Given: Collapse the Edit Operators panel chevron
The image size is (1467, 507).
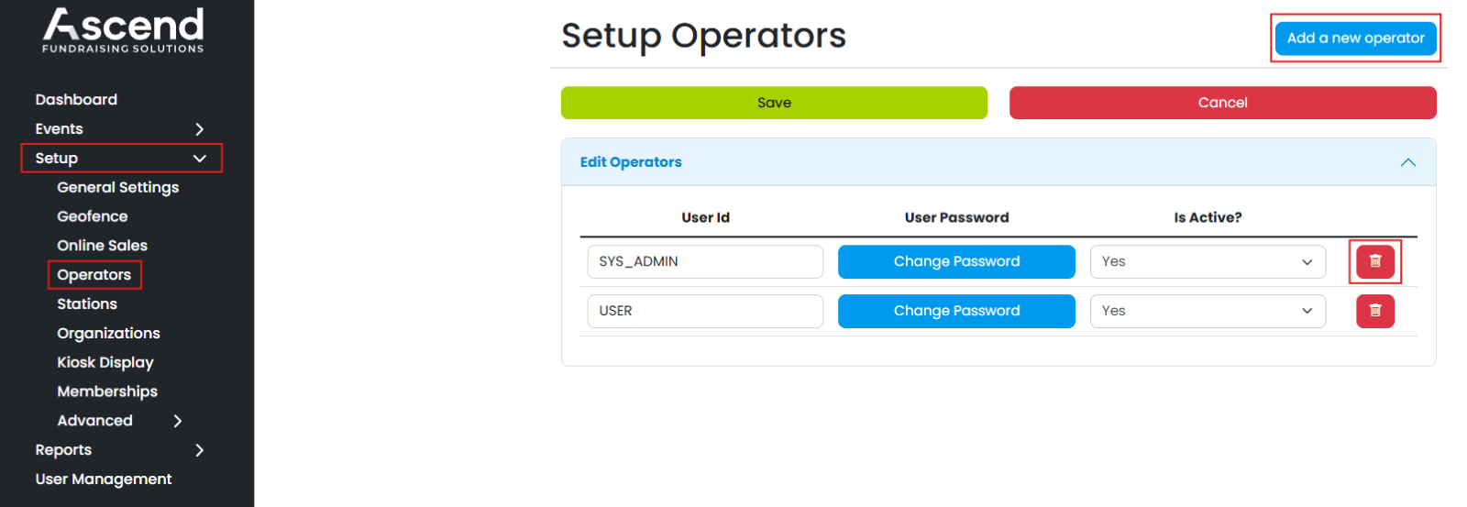Looking at the screenshot, I should click(x=1407, y=162).
